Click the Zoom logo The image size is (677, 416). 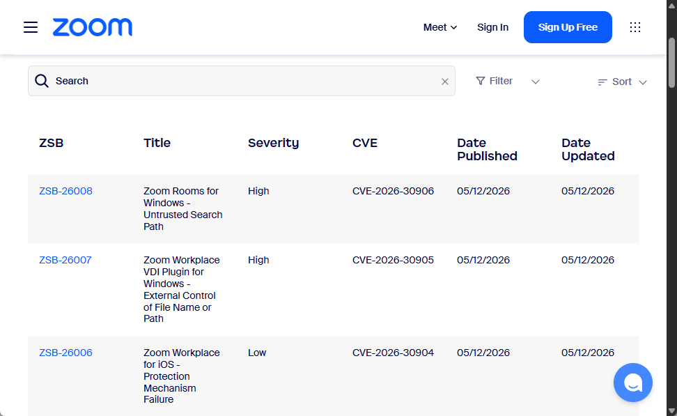pyautogui.click(x=93, y=27)
